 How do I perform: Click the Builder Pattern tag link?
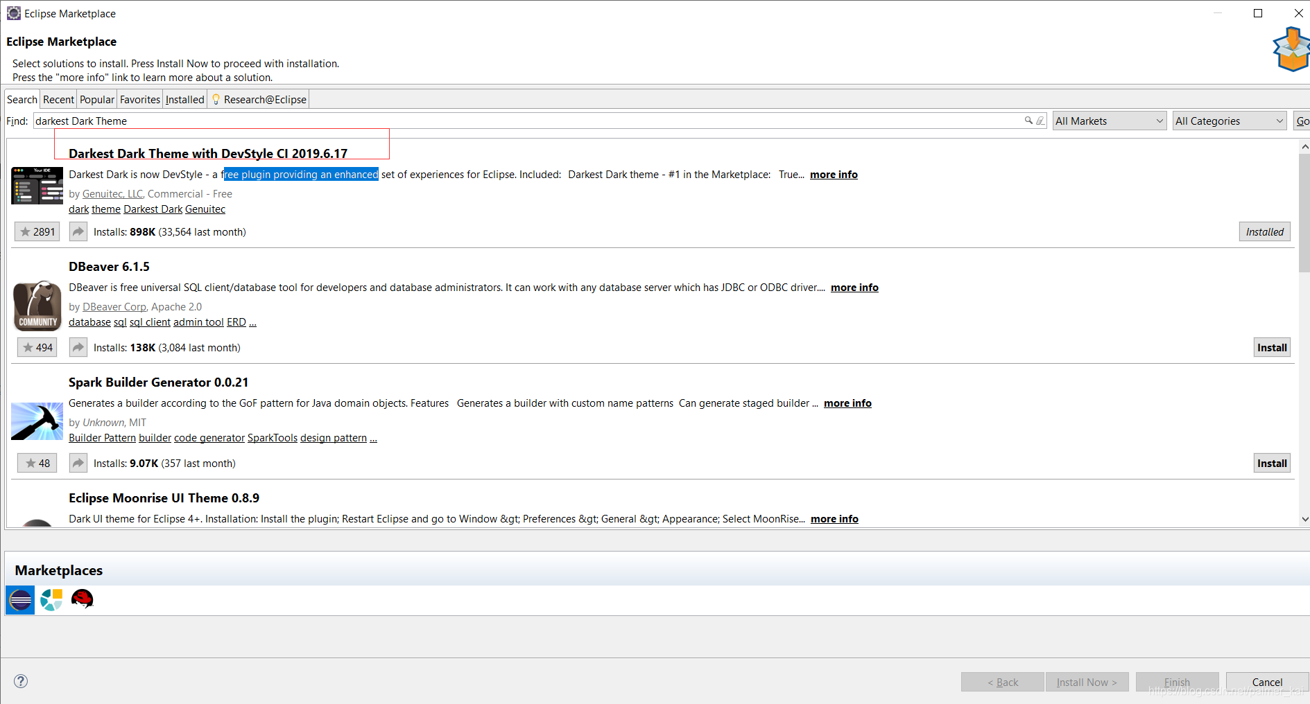click(x=102, y=438)
